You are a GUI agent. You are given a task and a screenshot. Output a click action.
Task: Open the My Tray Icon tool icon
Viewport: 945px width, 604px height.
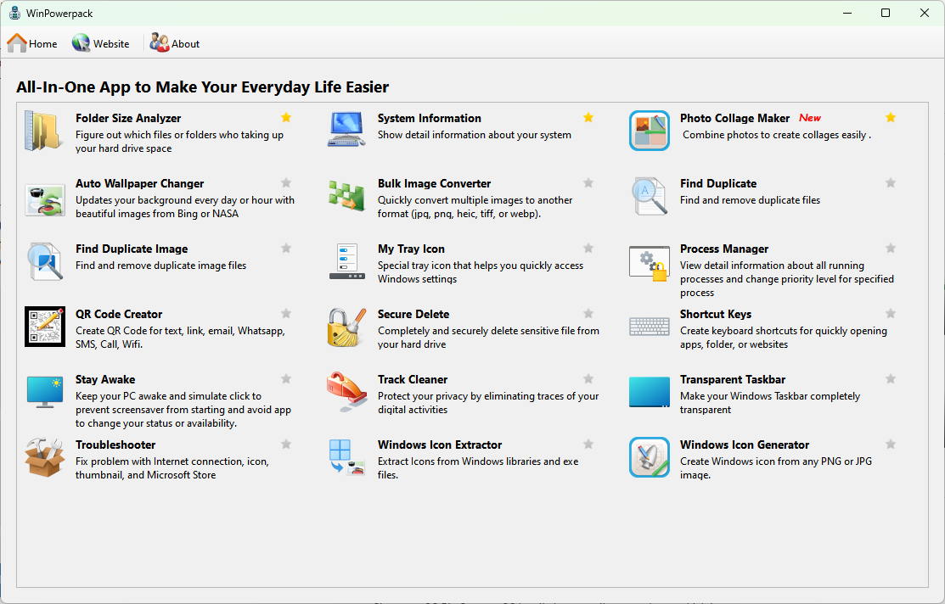[346, 261]
